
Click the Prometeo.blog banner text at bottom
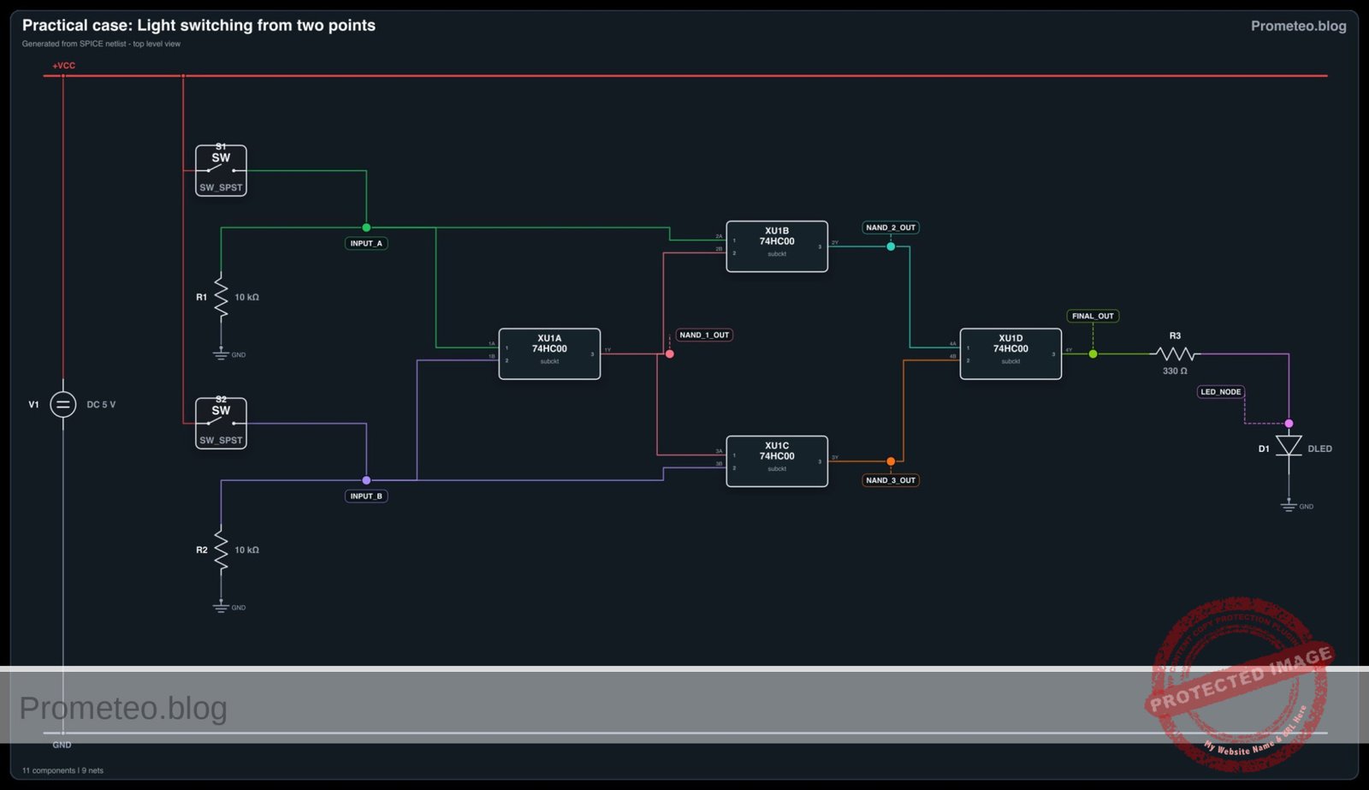click(123, 708)
